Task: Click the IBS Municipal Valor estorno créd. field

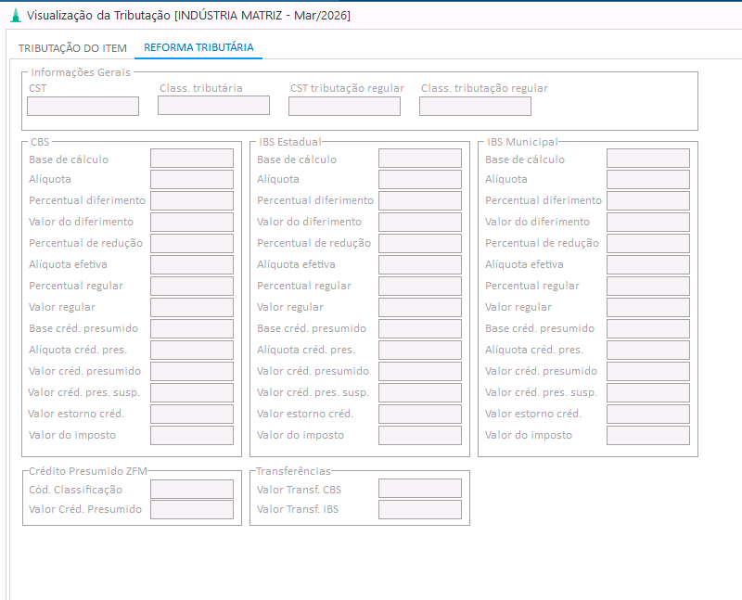Action: 648,414
